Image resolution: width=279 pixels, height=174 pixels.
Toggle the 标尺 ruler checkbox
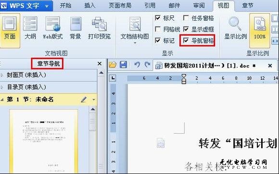click(x=158, y=18)
